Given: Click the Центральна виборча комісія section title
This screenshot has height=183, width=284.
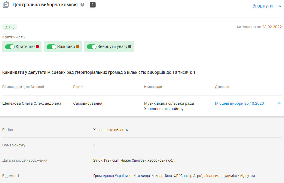Looking at the screenshot, I should tap(45, 5).
